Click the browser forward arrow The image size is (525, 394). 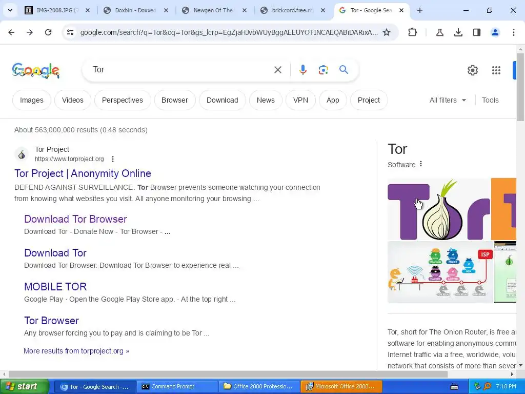coord(30,32)
